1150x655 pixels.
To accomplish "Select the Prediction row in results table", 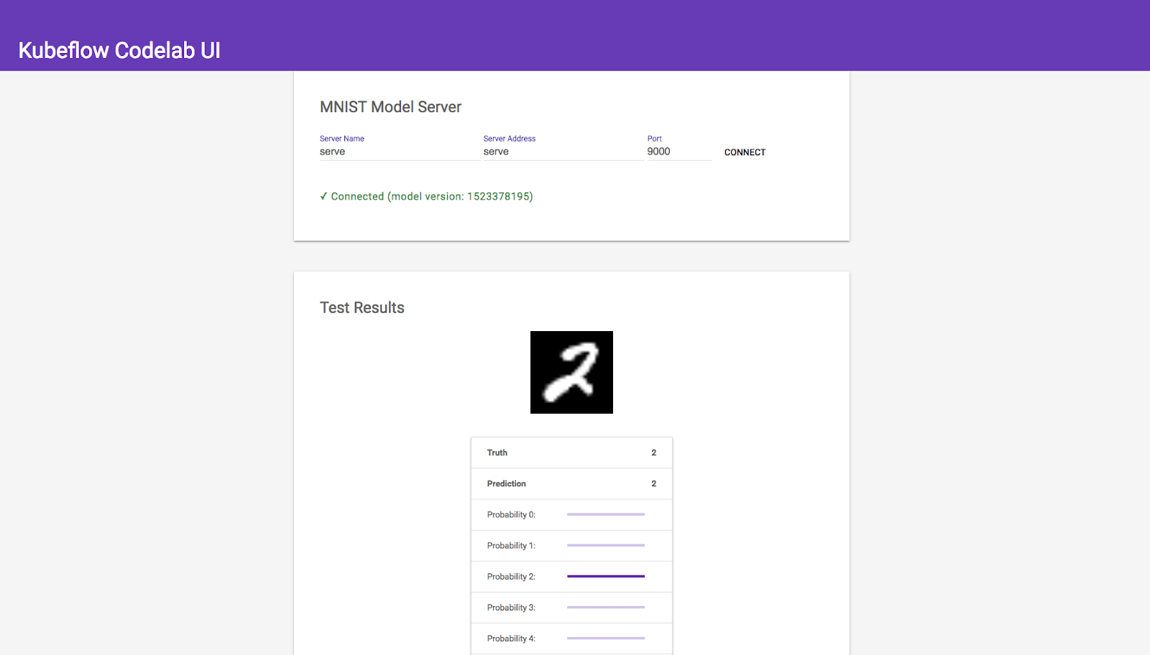I will point(571,483).
